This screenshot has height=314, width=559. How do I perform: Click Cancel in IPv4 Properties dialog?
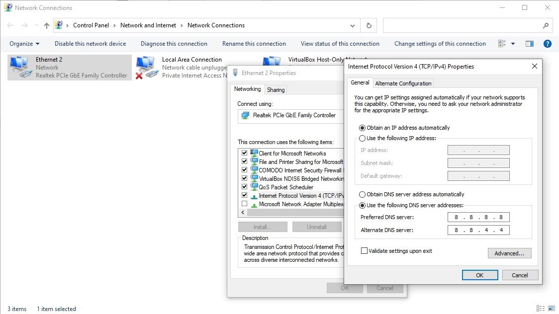coord(520,275)
